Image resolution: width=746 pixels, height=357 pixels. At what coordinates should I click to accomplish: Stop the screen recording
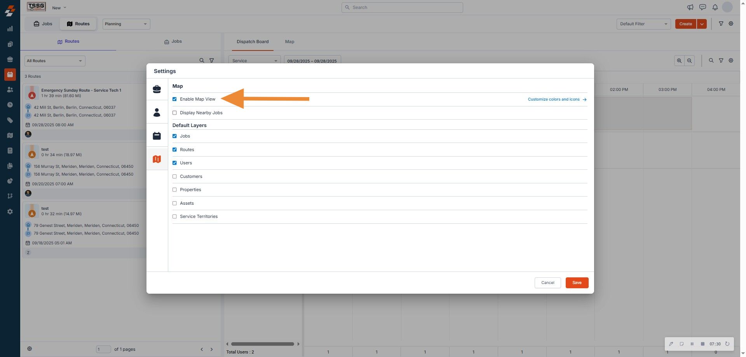tap(702, 344)
